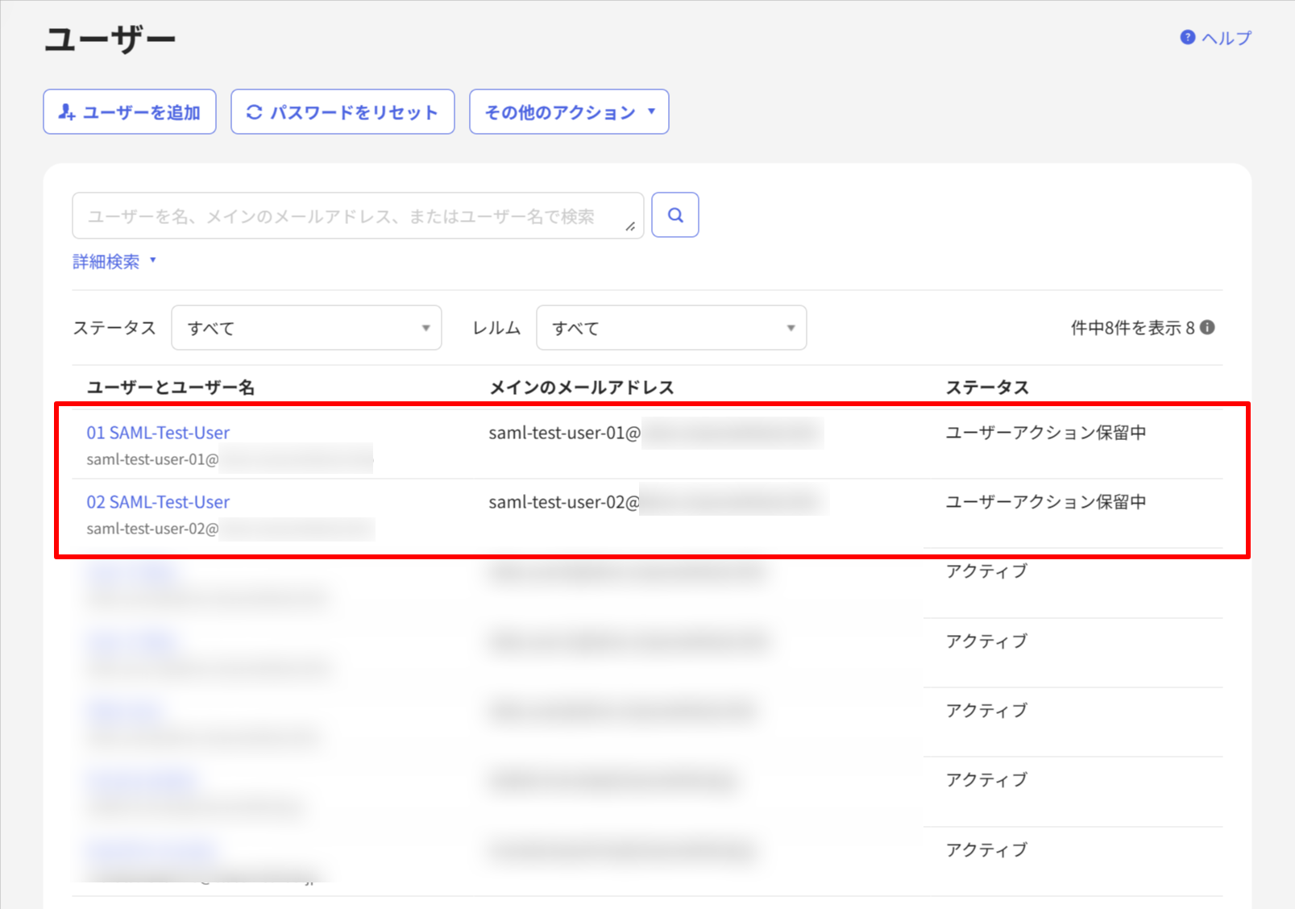Click the メインのメールアドレス column header
The height and width of the screenshot is (909, 1295).
click(582, 387)
